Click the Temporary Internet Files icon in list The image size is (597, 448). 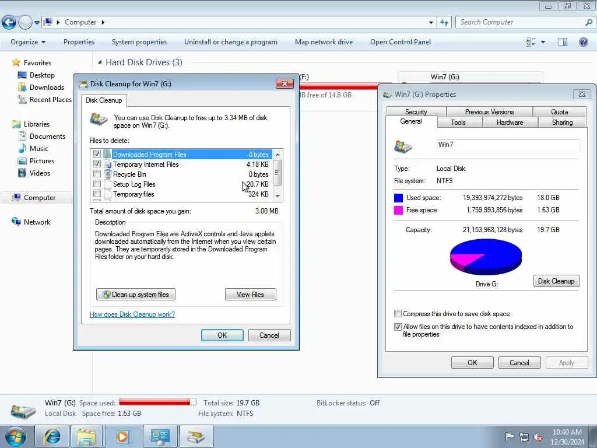pyautogui.click(x=107, y=164)
